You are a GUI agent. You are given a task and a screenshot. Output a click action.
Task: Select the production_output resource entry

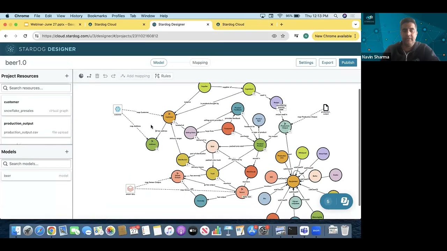click(36, 128)
